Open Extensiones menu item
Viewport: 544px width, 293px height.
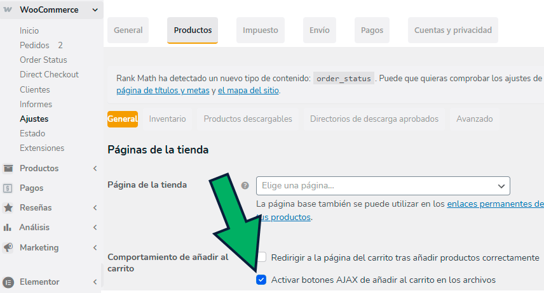(42, 148)
